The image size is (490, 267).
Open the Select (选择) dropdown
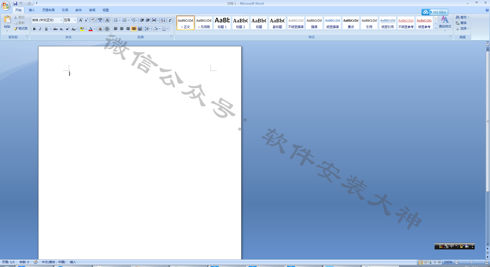463,29
